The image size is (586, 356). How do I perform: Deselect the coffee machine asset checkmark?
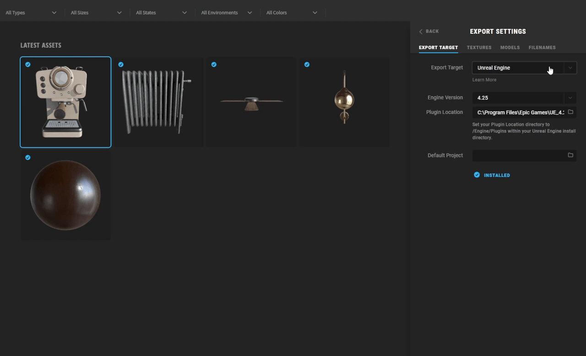(x=27, y=65)
